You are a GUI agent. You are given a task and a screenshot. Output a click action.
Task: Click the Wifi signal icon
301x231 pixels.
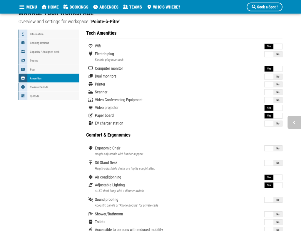point(91,46)
